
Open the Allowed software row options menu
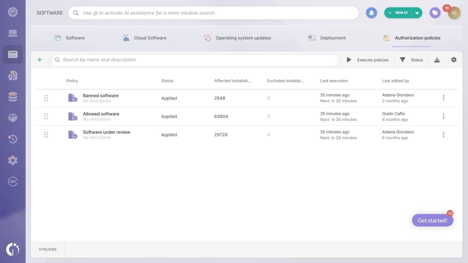444,116
